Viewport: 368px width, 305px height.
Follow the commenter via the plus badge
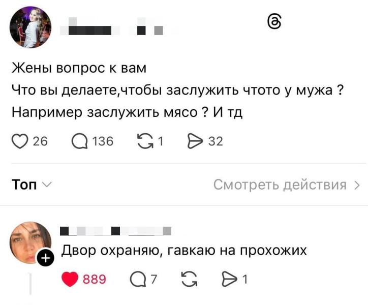click(x=46, y=259)
